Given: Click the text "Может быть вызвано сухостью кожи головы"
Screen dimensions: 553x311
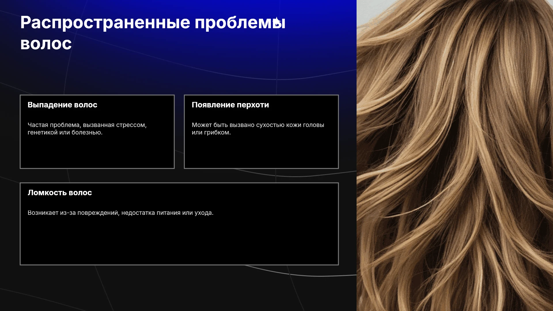Looking at the screenshot, I should point(258,125).
